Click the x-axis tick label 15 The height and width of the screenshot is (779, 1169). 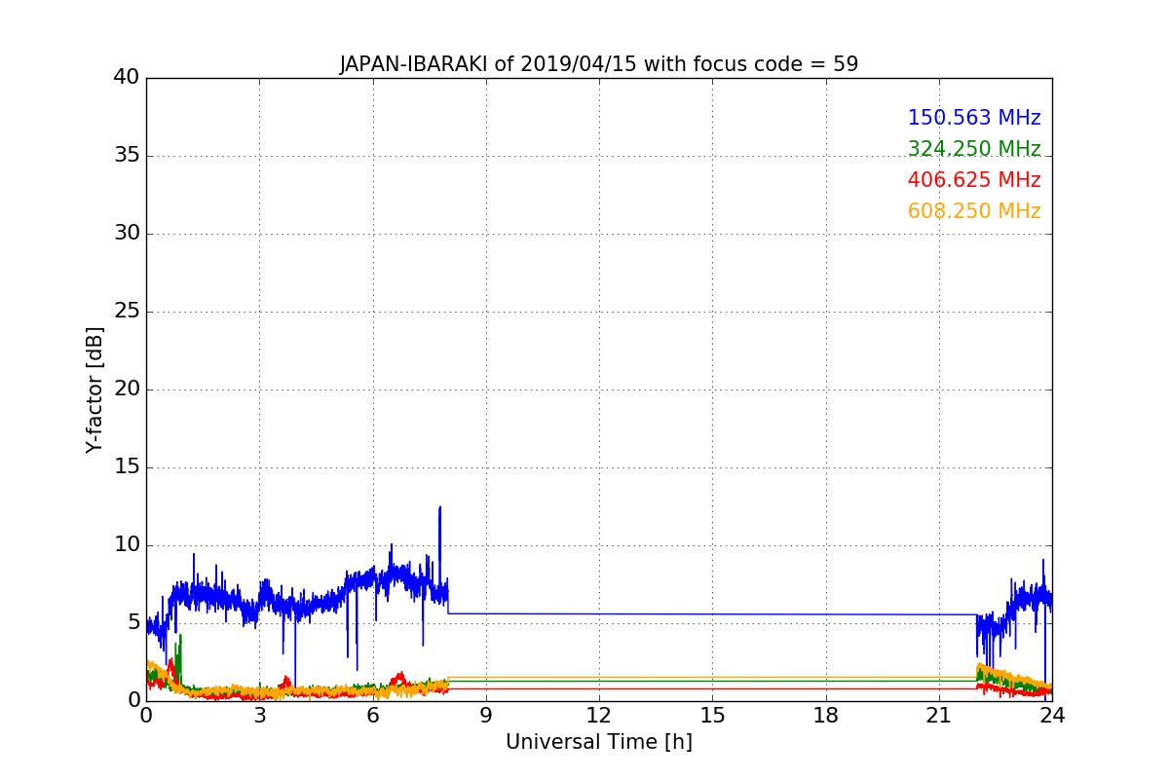coord(712,716)
